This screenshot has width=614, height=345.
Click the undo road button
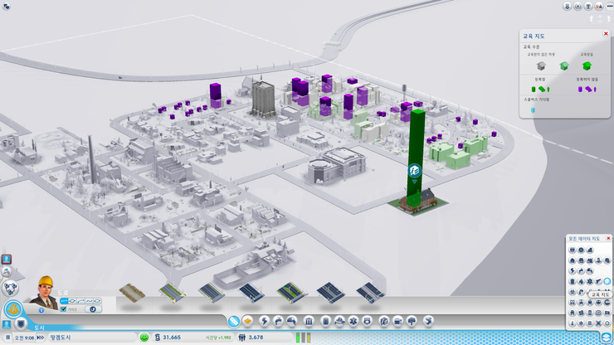[x=93, y=309]
